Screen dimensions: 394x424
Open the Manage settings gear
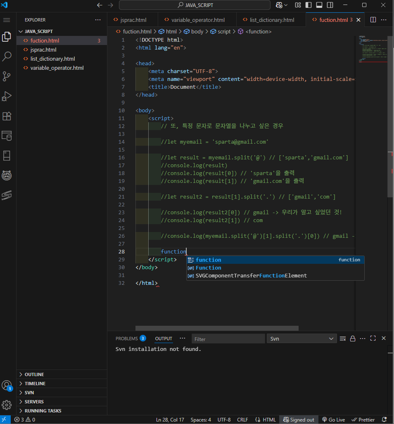pyautogui.click(x=7, y=405)
